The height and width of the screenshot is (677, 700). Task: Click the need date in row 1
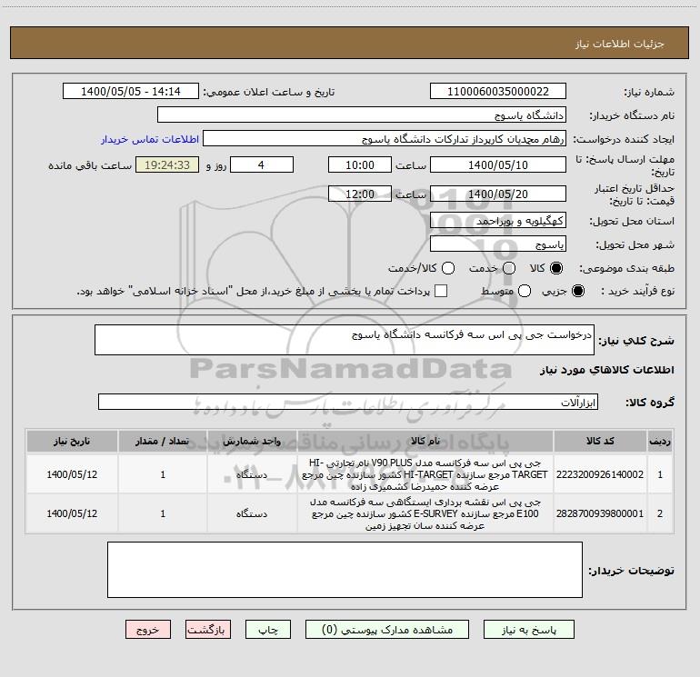(x=72, y=474)
